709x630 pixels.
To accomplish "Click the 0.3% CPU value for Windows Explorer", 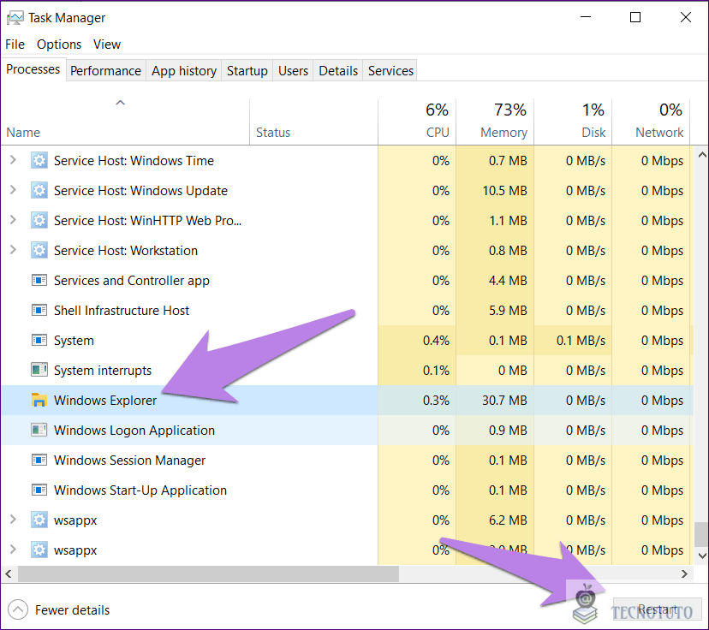I will pos(436,401).
